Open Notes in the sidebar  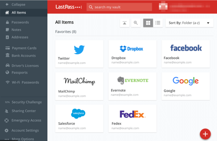point(16,30)
